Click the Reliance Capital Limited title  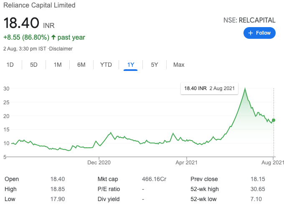[40, 5]
